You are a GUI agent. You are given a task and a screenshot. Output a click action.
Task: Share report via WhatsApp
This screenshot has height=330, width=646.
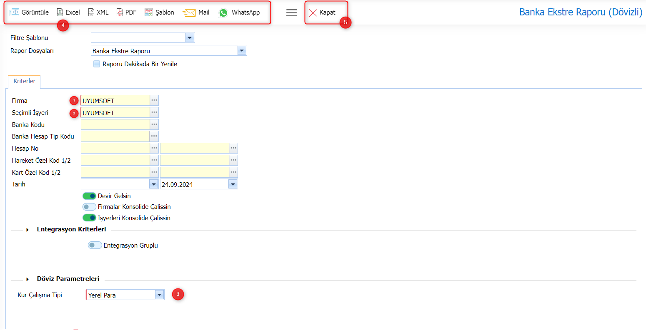[239, 12]
